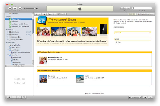Open the Know Before You Go thumbnail
Image resolution: width=160 pixels, height=106 pixels.
coord(43,60)
